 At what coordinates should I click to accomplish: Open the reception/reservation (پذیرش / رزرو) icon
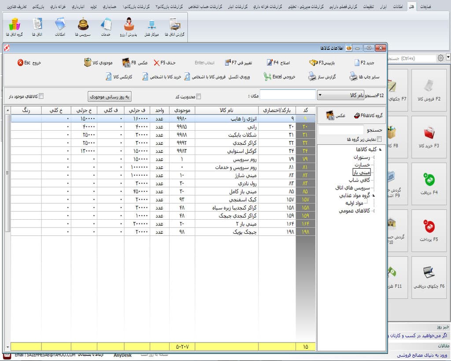coord(129,27)
